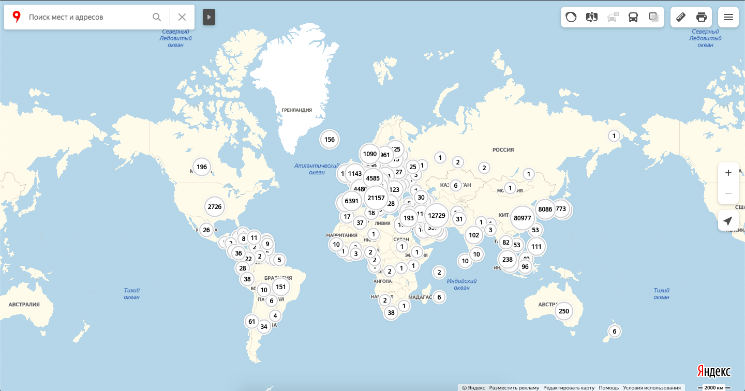
Task: Open map layers switcher
Action: 654,17
